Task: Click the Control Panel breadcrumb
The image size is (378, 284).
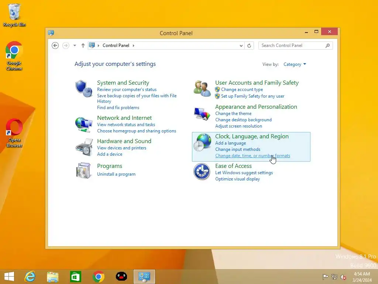Action: (116, 45)
